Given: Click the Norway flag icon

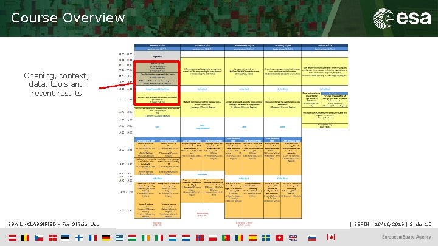Looking at the screenshot, I should 200,238.
